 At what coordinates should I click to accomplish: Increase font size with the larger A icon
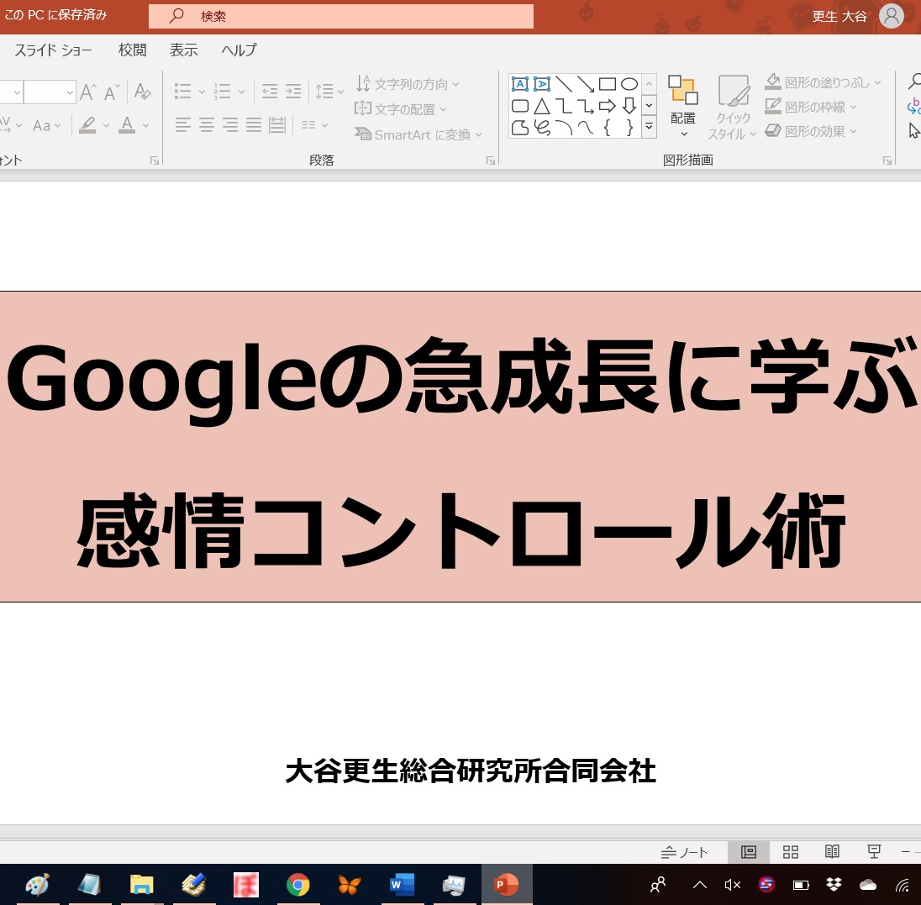point(88,92)
